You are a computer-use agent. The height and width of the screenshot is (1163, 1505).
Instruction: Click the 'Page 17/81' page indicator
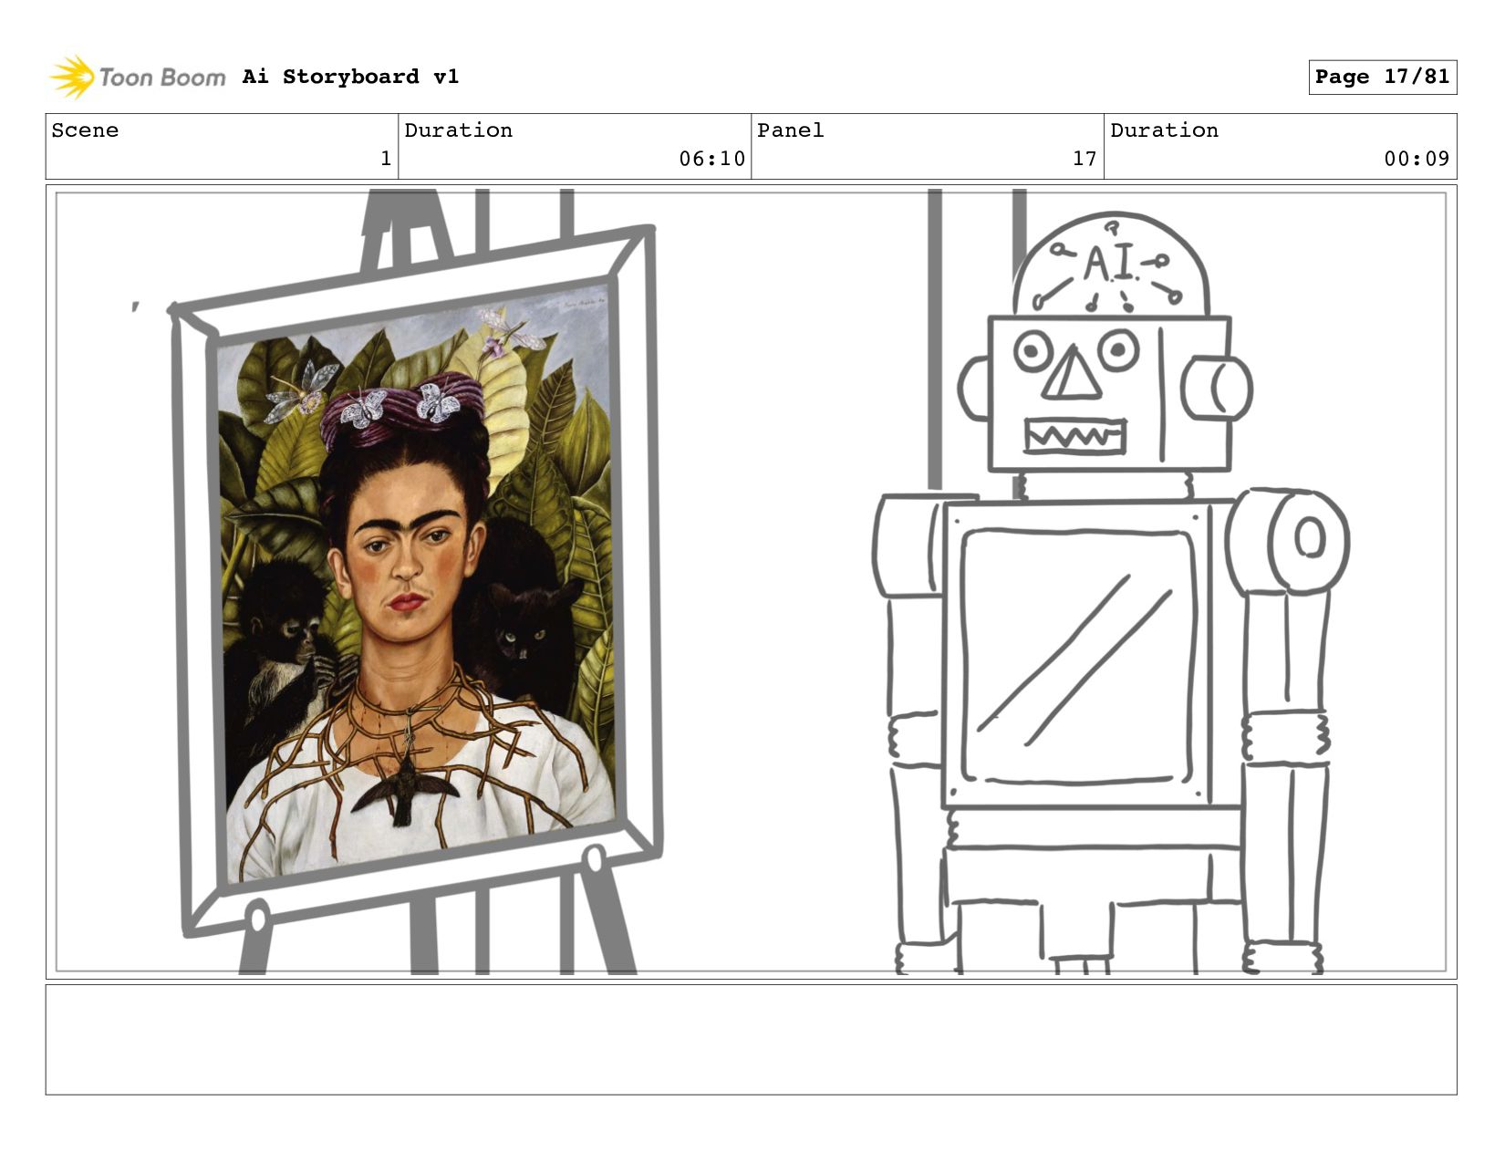point(1382,77)
